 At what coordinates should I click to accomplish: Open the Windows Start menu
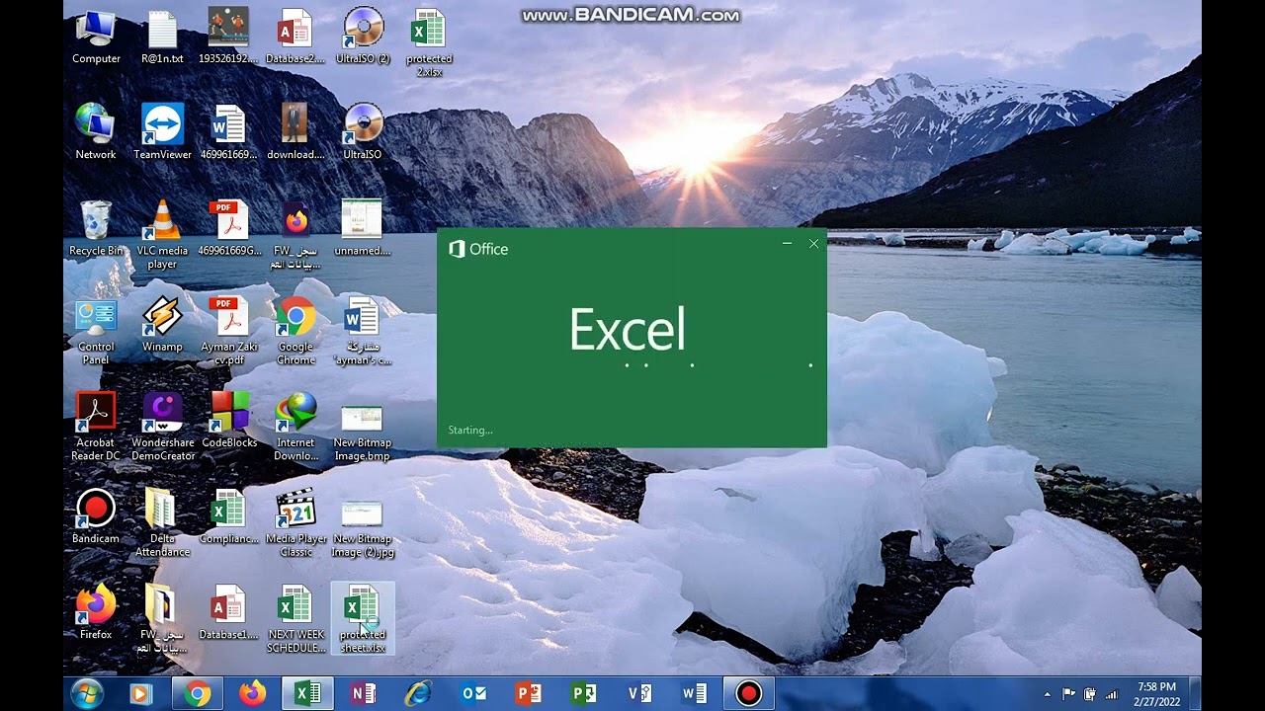point(86,694)
